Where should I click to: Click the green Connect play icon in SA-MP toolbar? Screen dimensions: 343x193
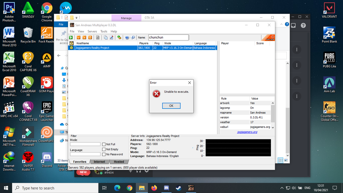(71, 38)
